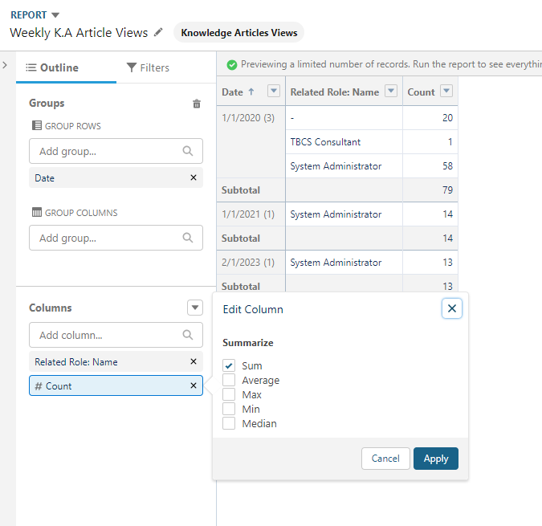Viewport: 542px width, 526px height.
Task: Tick the Median summarize checkbox
Action: click(x=230, y=424)
